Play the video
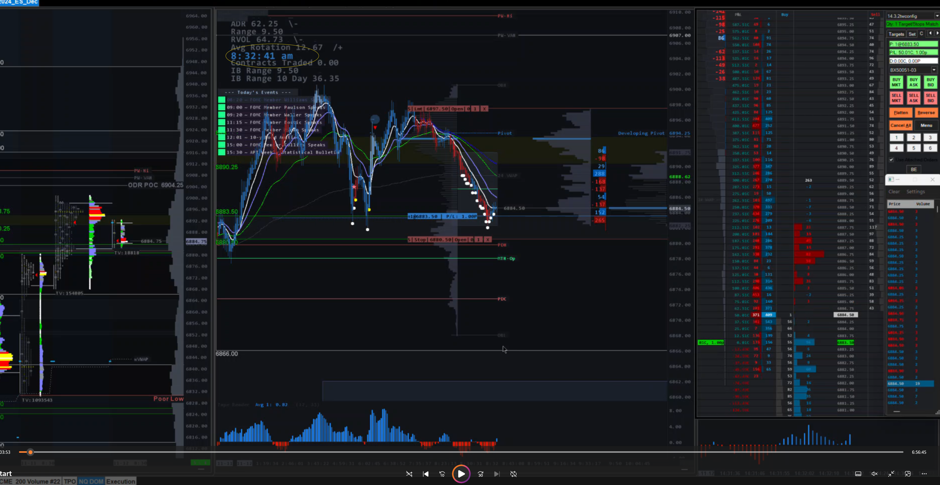Screen dimensions: 940x485 (461, 474)
